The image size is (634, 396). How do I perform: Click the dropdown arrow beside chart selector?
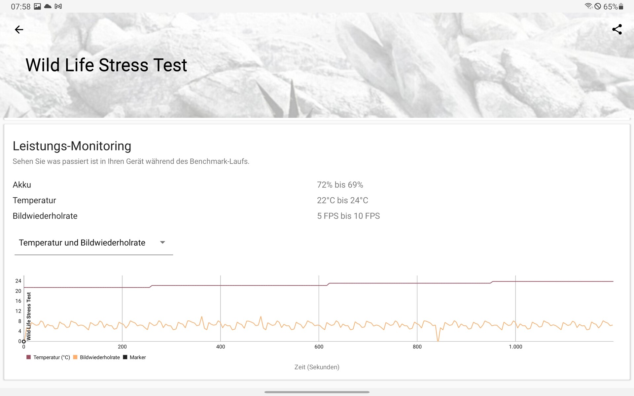[162, 243]
